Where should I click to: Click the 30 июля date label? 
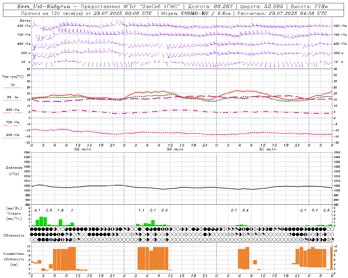pos(175,149)
